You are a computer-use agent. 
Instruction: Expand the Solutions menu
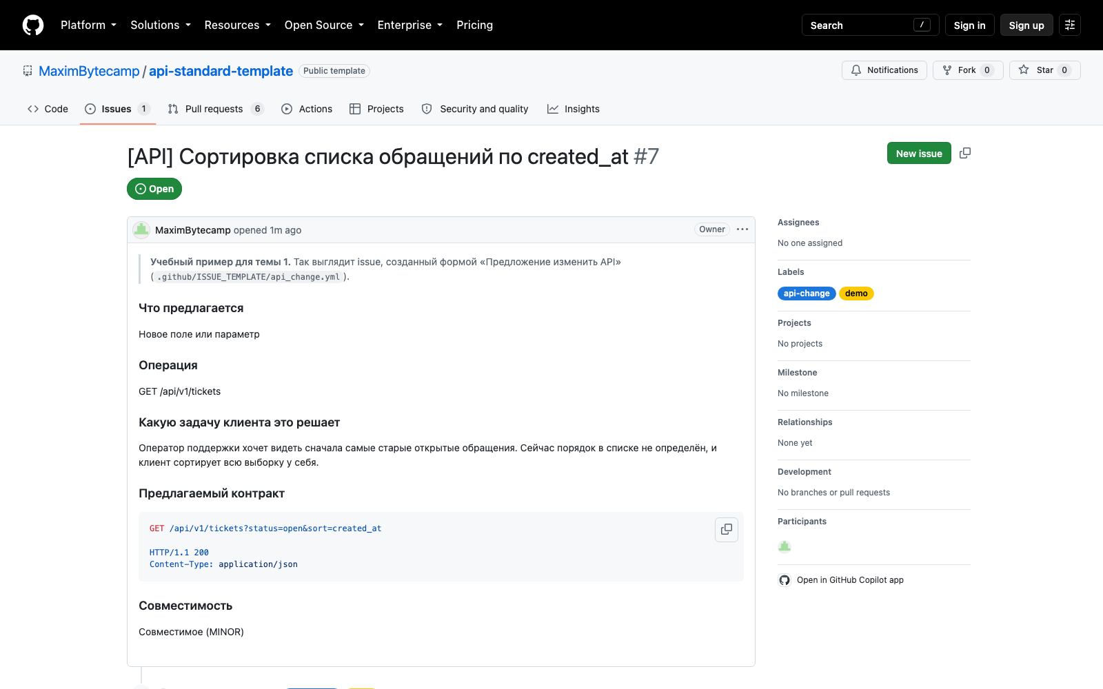[161, 25]
